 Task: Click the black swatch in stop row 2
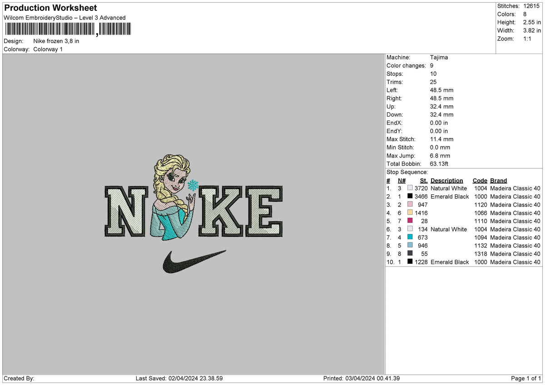[x=410, y=196]
